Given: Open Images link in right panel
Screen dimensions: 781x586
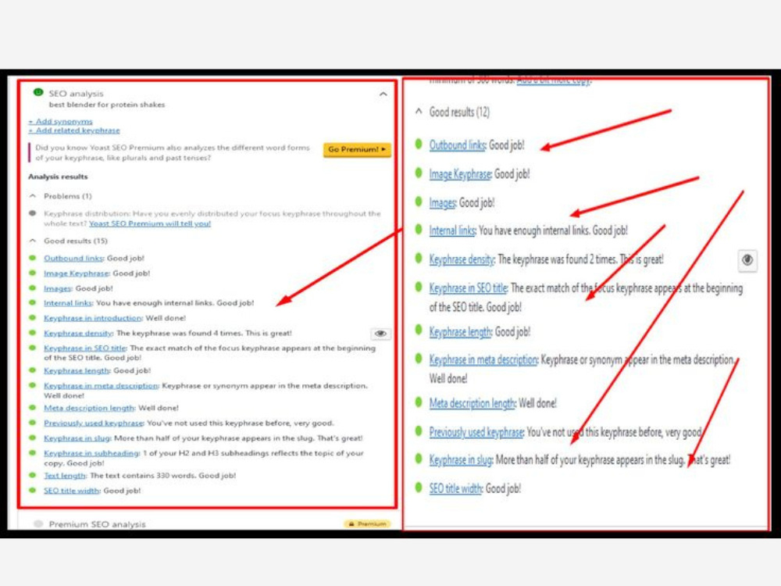Looking at the screenshot, I should click(442, 203).
